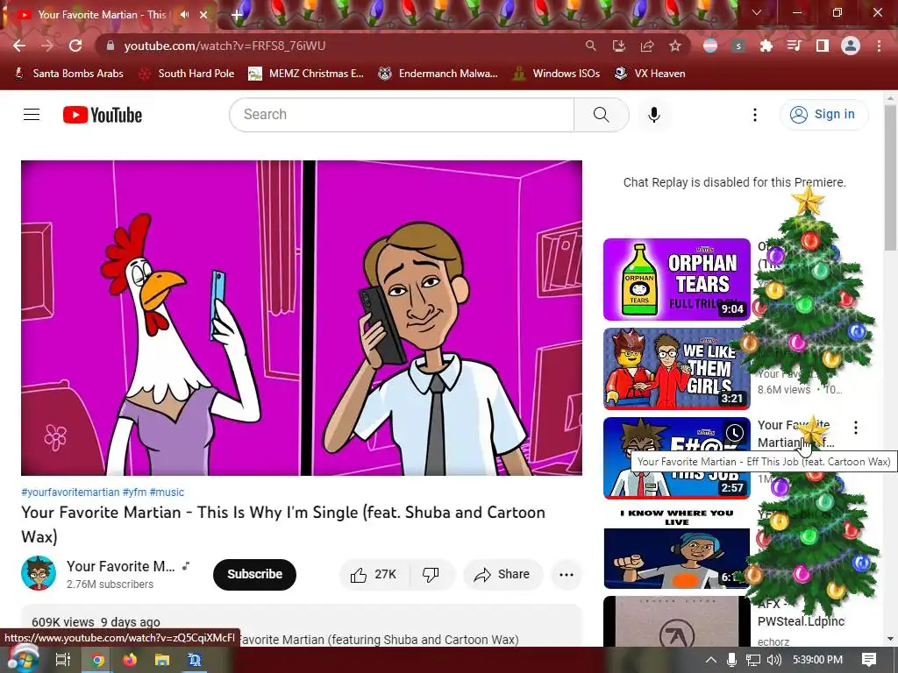Launch Firefox from the taskbar
898x673 pixels.
130,660
